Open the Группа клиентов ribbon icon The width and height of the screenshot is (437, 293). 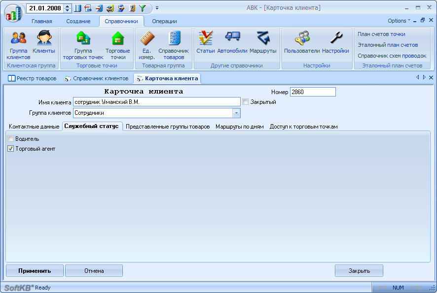pos(18,45)
